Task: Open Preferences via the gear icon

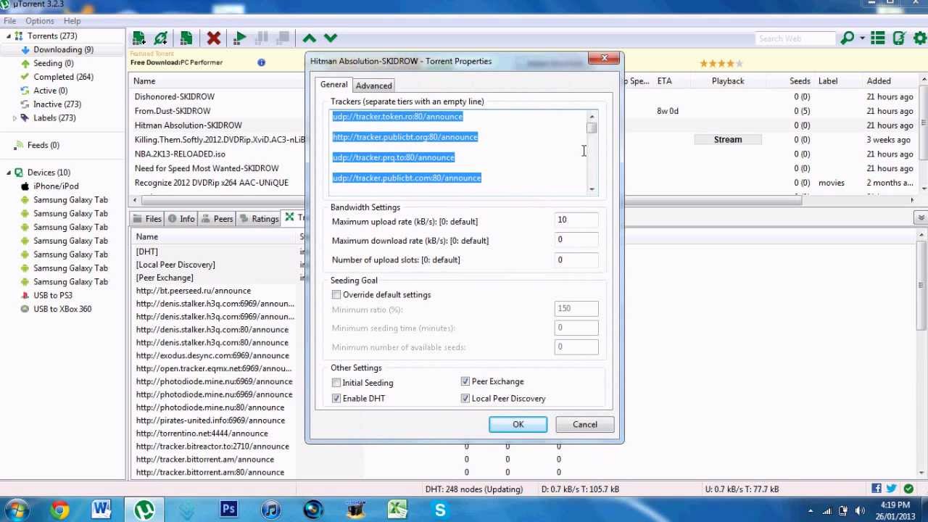Action: 920,38
